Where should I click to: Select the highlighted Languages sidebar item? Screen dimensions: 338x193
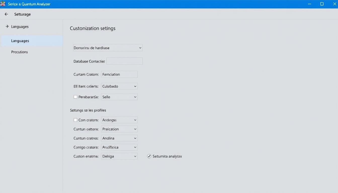20,41
